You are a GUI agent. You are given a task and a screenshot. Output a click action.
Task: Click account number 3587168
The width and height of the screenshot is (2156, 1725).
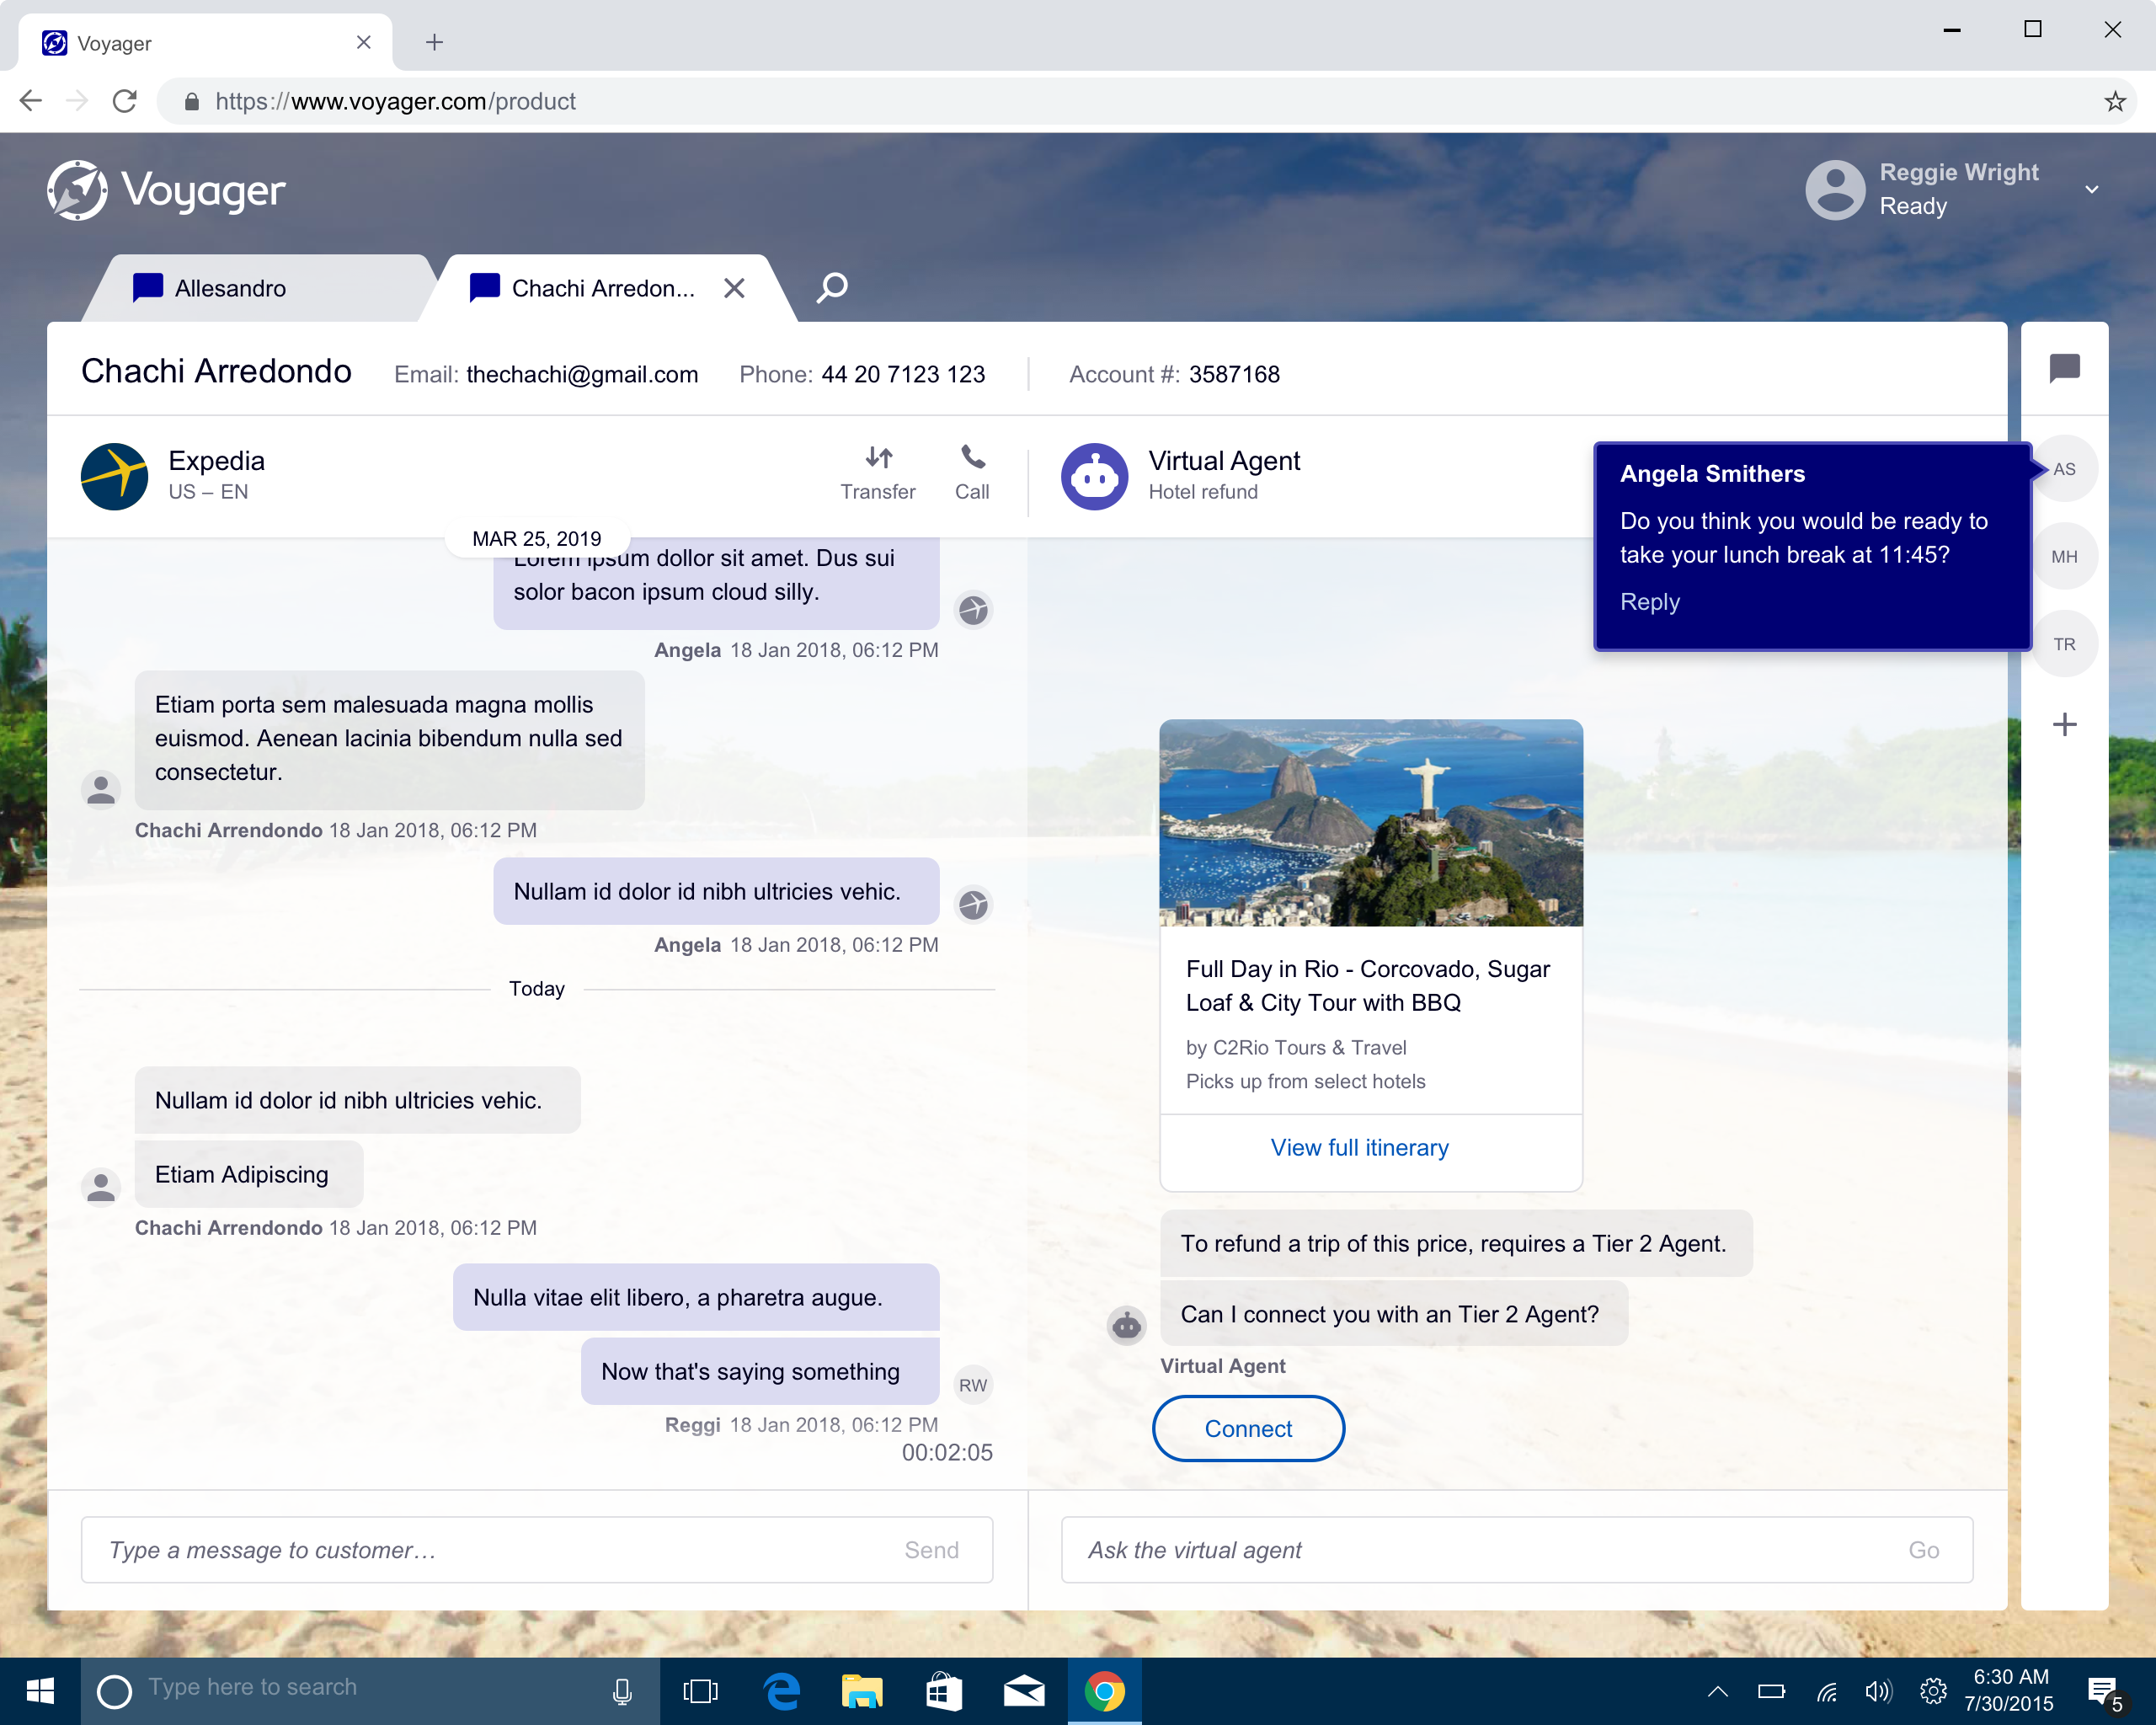click(1234, 374)
